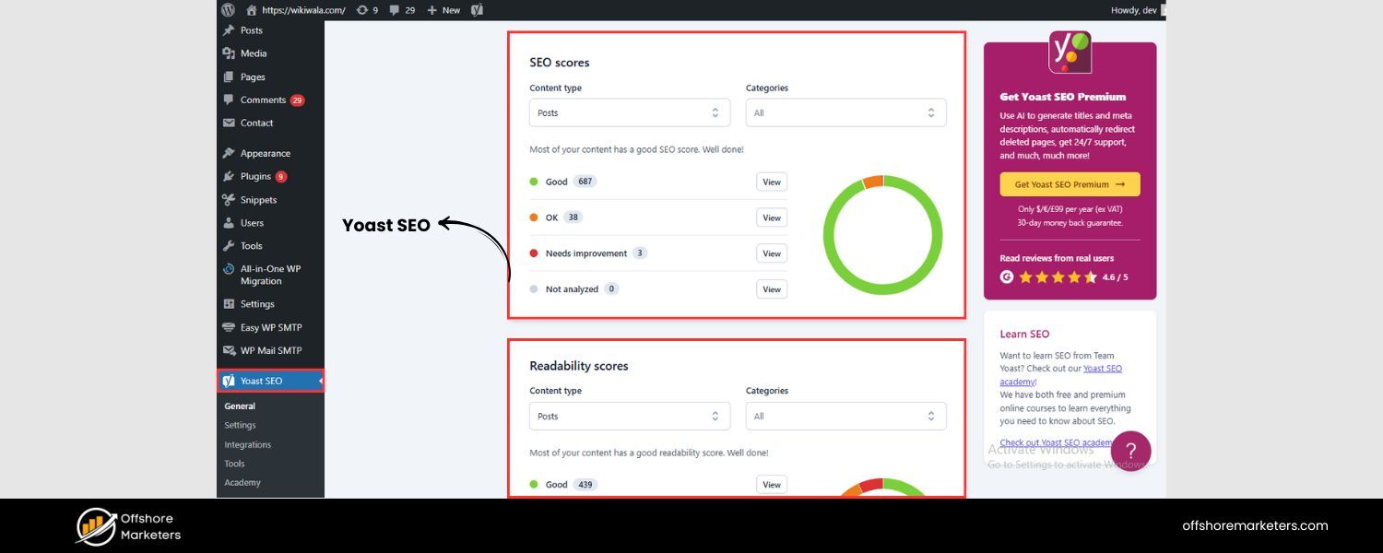The image size is (1383, 553).
Task: Expand Readability scores Content type dropdown
Action: (x=630, y=416)
